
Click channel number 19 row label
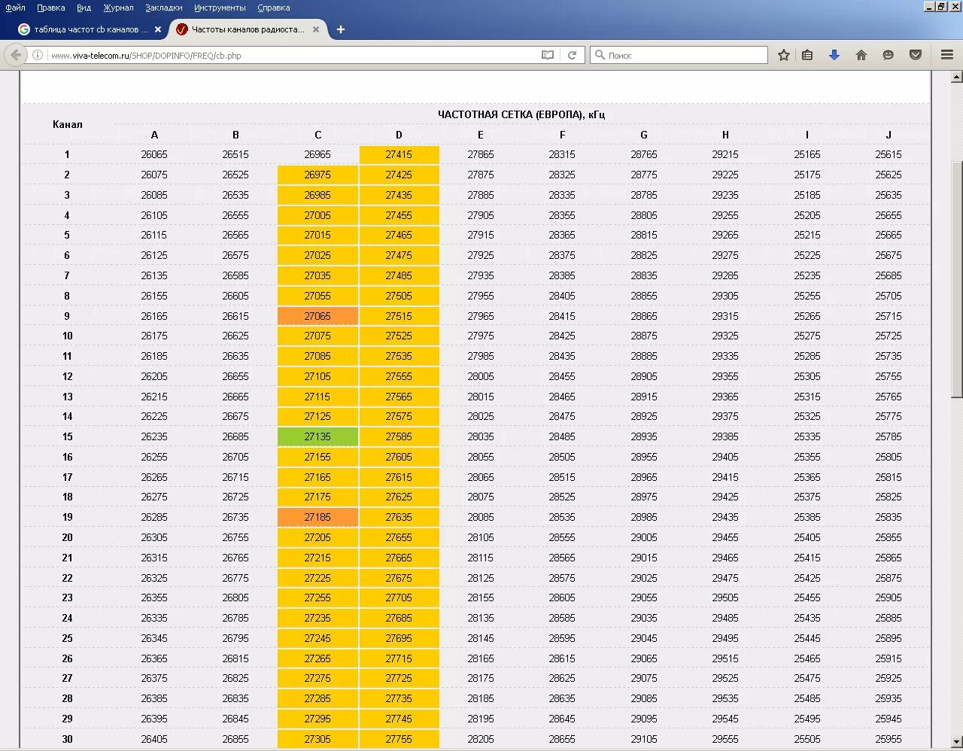68,517
